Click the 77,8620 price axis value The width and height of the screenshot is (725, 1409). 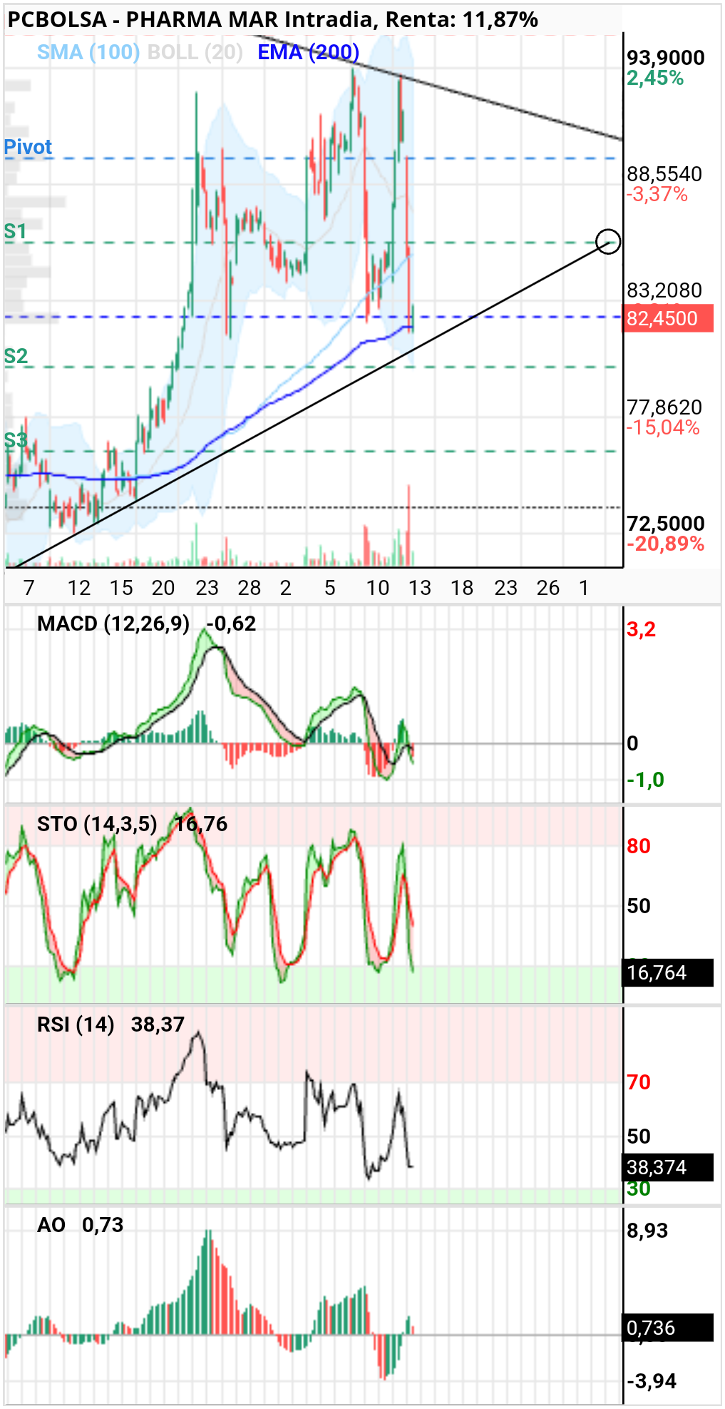tap(664, 407)
